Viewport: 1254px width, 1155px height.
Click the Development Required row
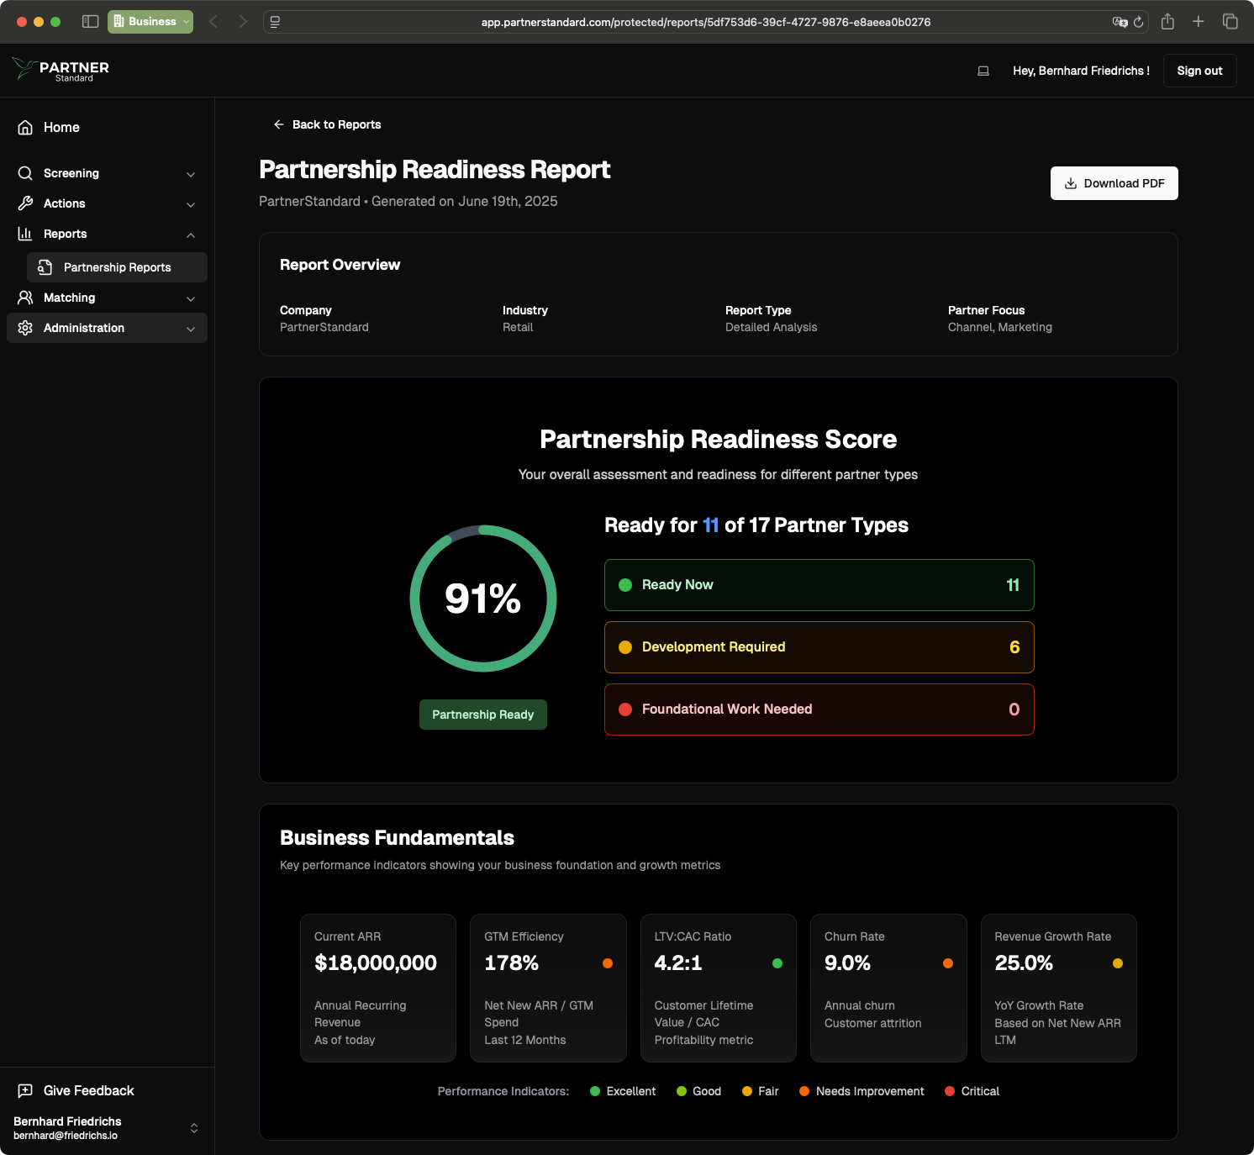[x=819, y=647]
